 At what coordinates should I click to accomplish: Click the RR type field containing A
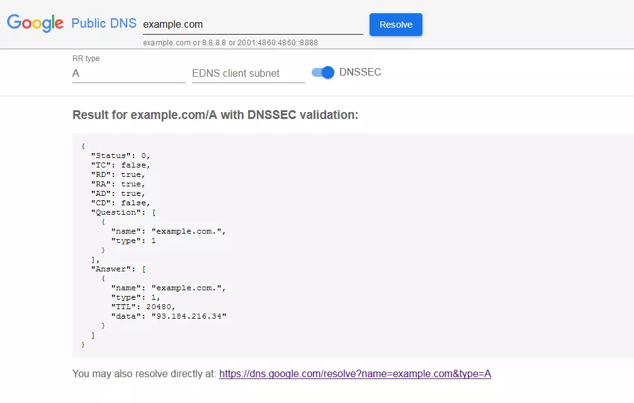[128, 74]
